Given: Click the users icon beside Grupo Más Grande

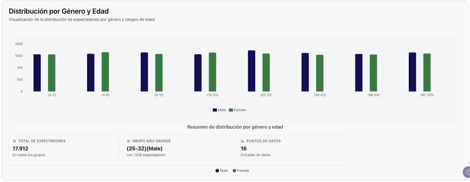Looking at the screenshot, I should click(128, 141).
